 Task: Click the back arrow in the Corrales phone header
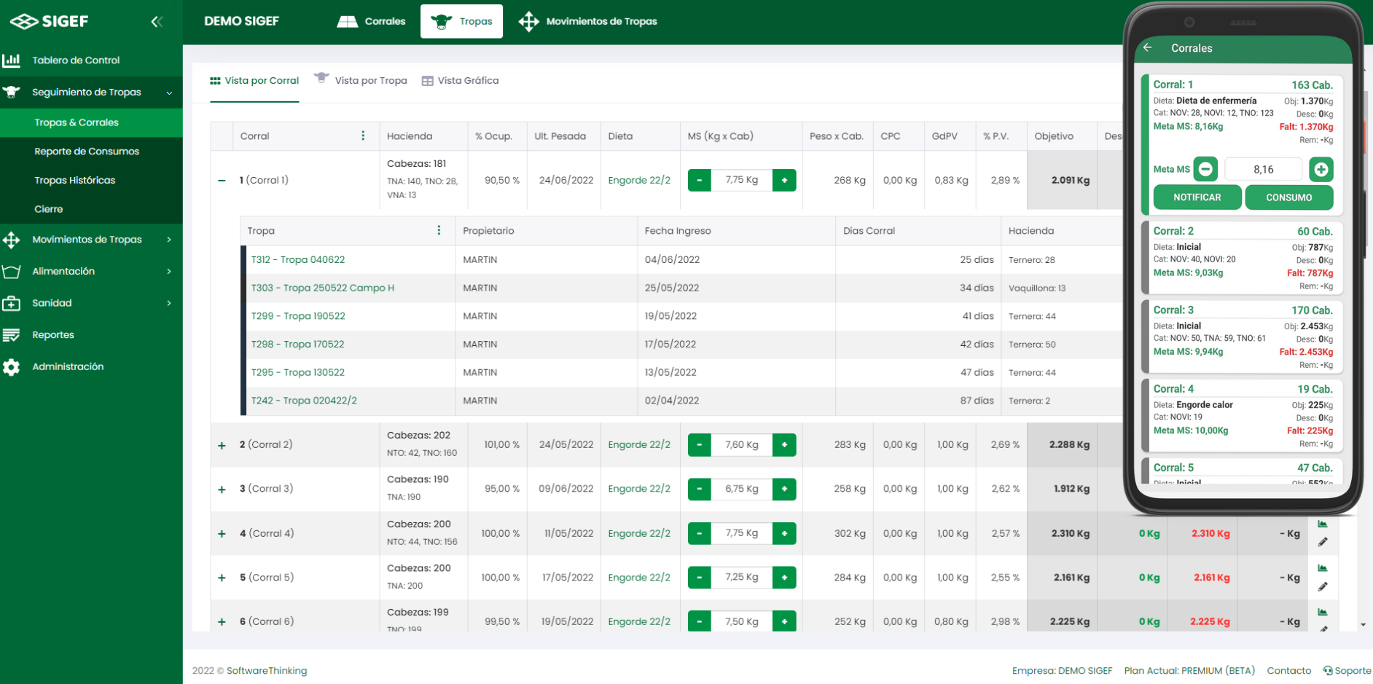click(x=1148, y=47)
